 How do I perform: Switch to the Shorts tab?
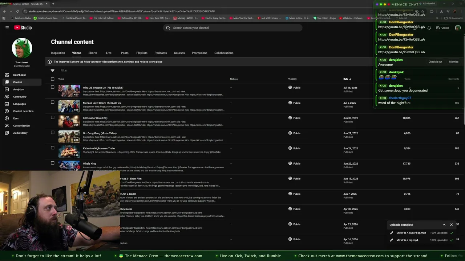93,53
